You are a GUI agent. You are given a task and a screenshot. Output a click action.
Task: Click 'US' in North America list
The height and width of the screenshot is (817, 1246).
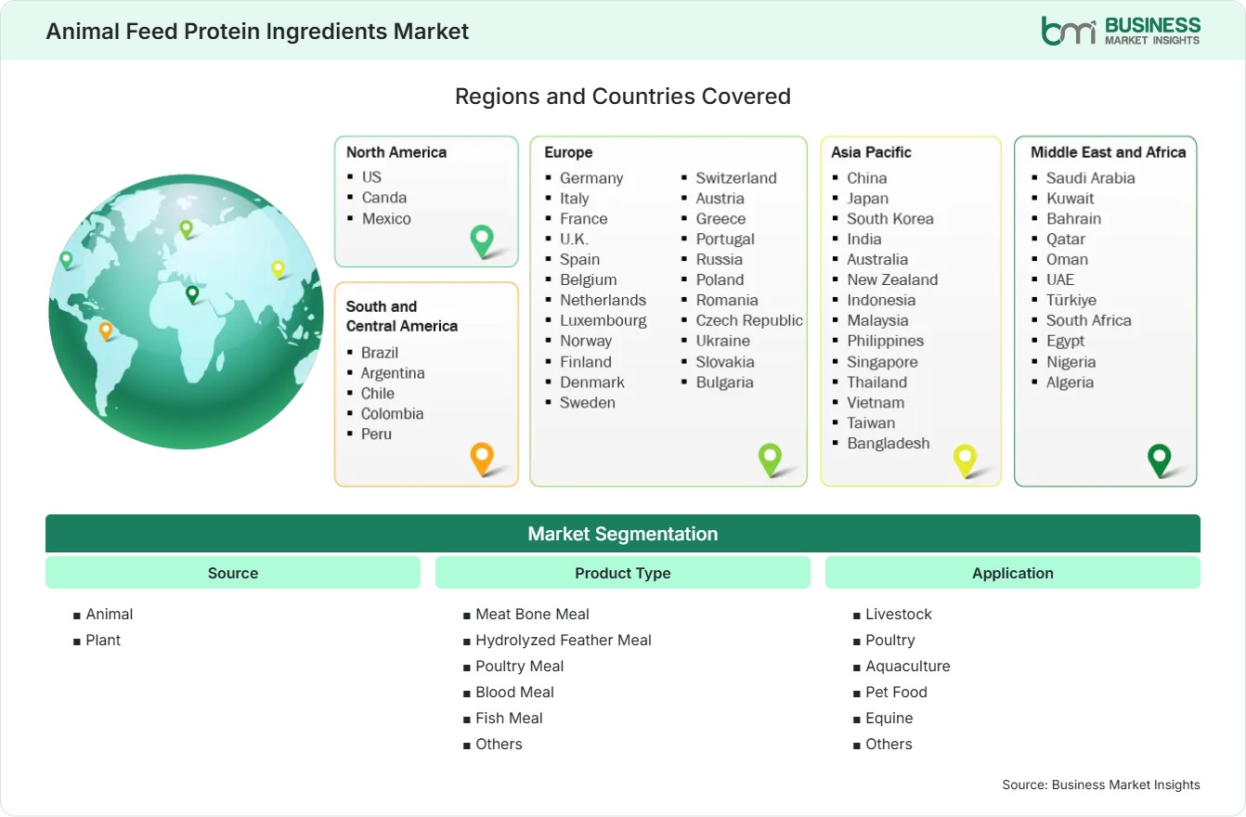pyautogui.click(x=371, y=176)
